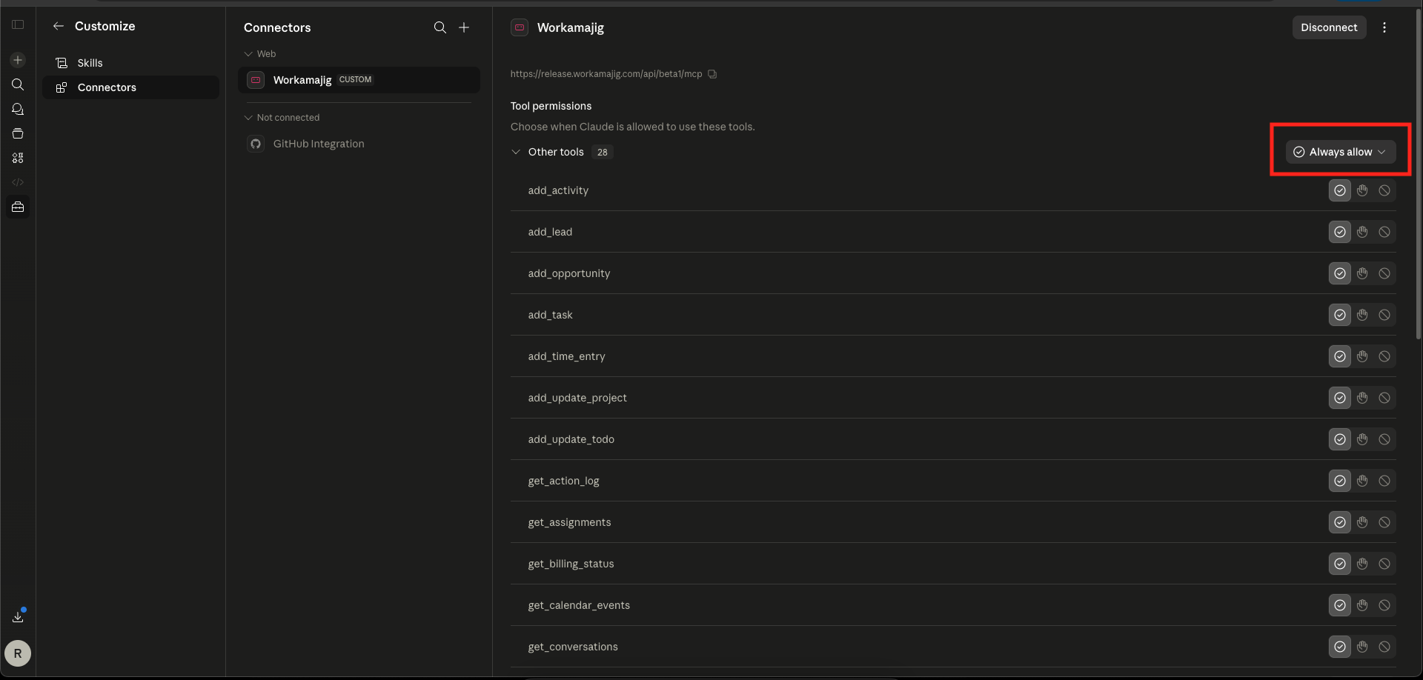Open the Always allow dropdown
The height and width of the screenshot is (680, 1423).
[x=1340, y=152]
